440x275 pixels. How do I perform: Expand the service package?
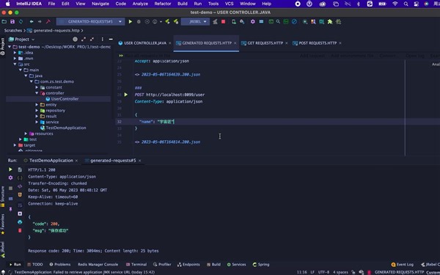pos(37,122)
